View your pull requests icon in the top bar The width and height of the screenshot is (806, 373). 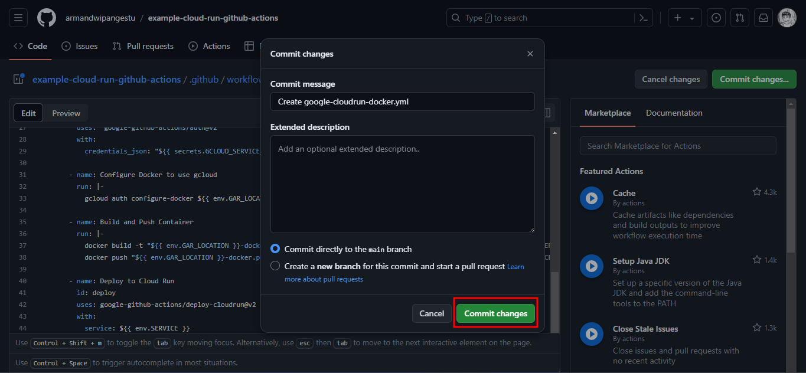point(739,17)
